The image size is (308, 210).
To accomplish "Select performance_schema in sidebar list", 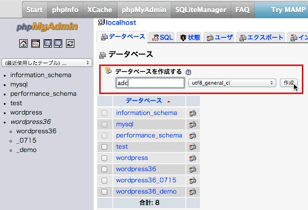I will [x=43, y=94].
